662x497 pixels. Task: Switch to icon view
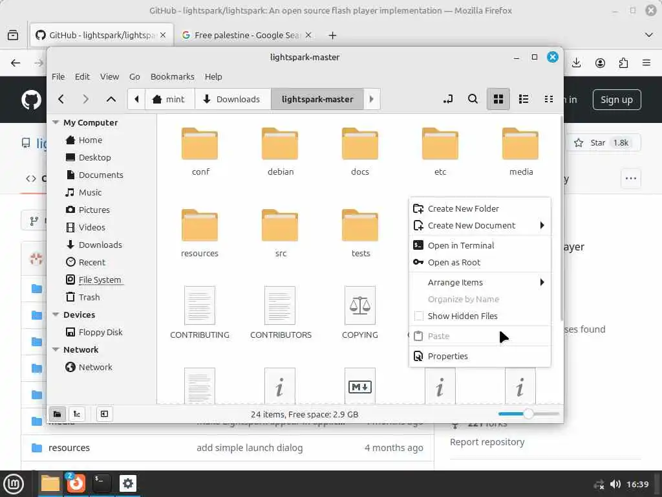[x=498, y=99]
